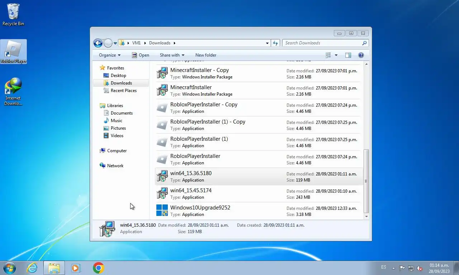The width and height of the screenshot is (459, 275).
Task: Launch Internet Explorer from the taskbar
Action: tap(32, 268)
